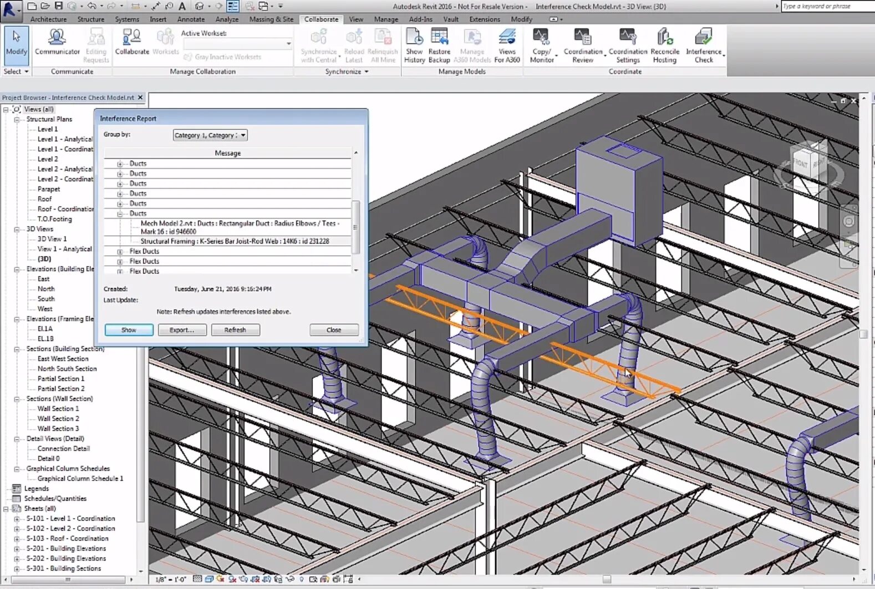This screenshot has height=589, width=875.
Task: Click the keyword search field
Action: click(x=828, y=6)
